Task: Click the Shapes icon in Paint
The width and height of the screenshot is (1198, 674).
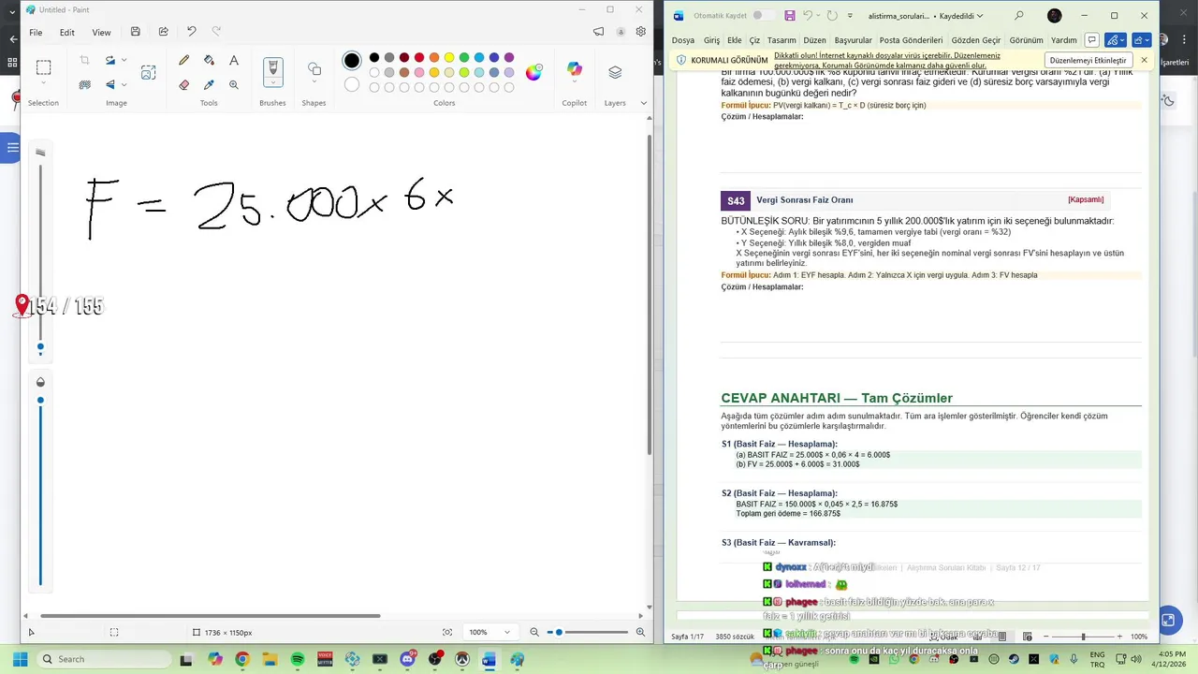Action: [314, 68]
